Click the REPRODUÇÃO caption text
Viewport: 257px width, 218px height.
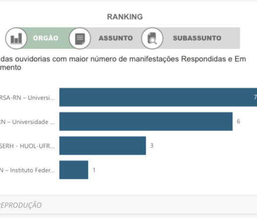coord(21,205)
